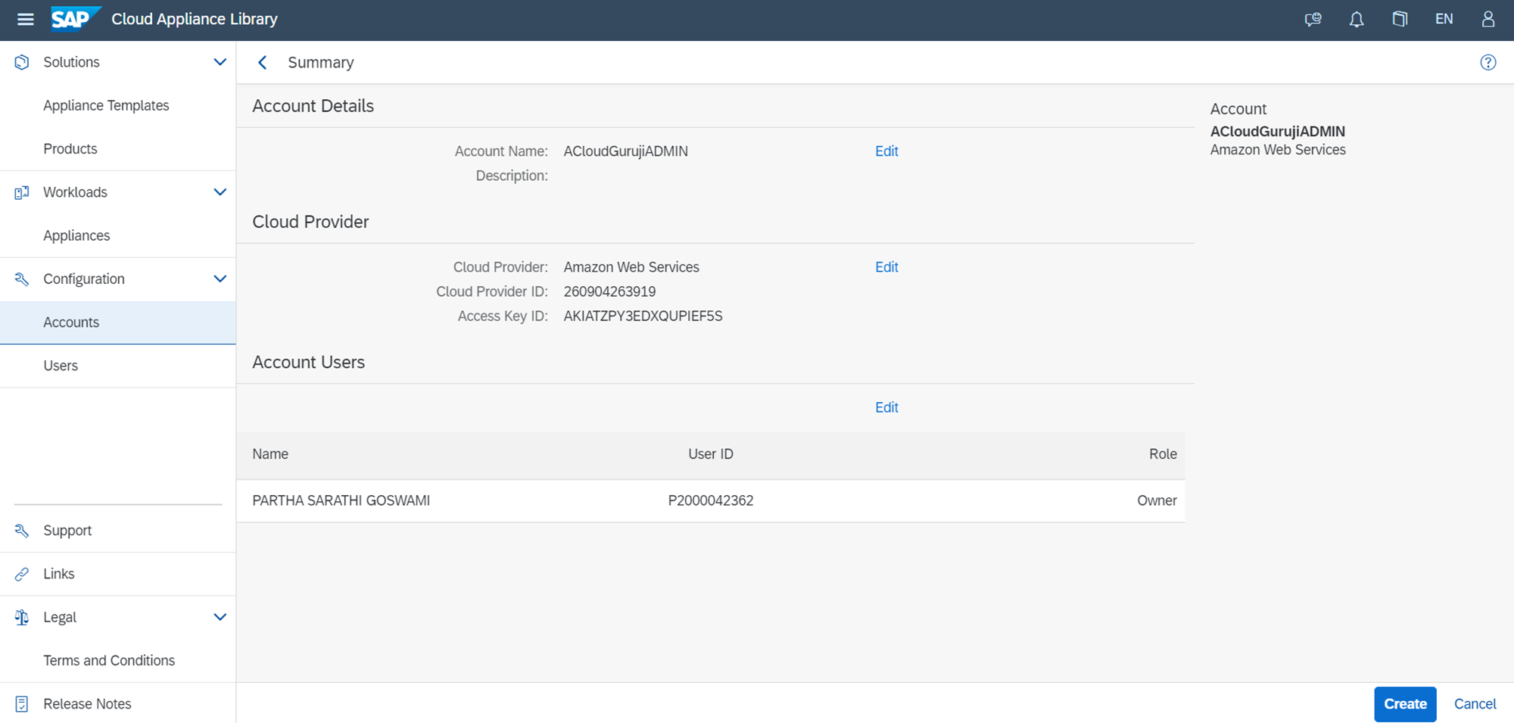Select the PARTHA SARATHI GOSWAMI user row

point(710,500)
